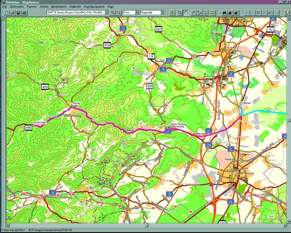This screenshot has height=233, width=291.
Task: Select the route drawing tool
Action: point(199,13)
